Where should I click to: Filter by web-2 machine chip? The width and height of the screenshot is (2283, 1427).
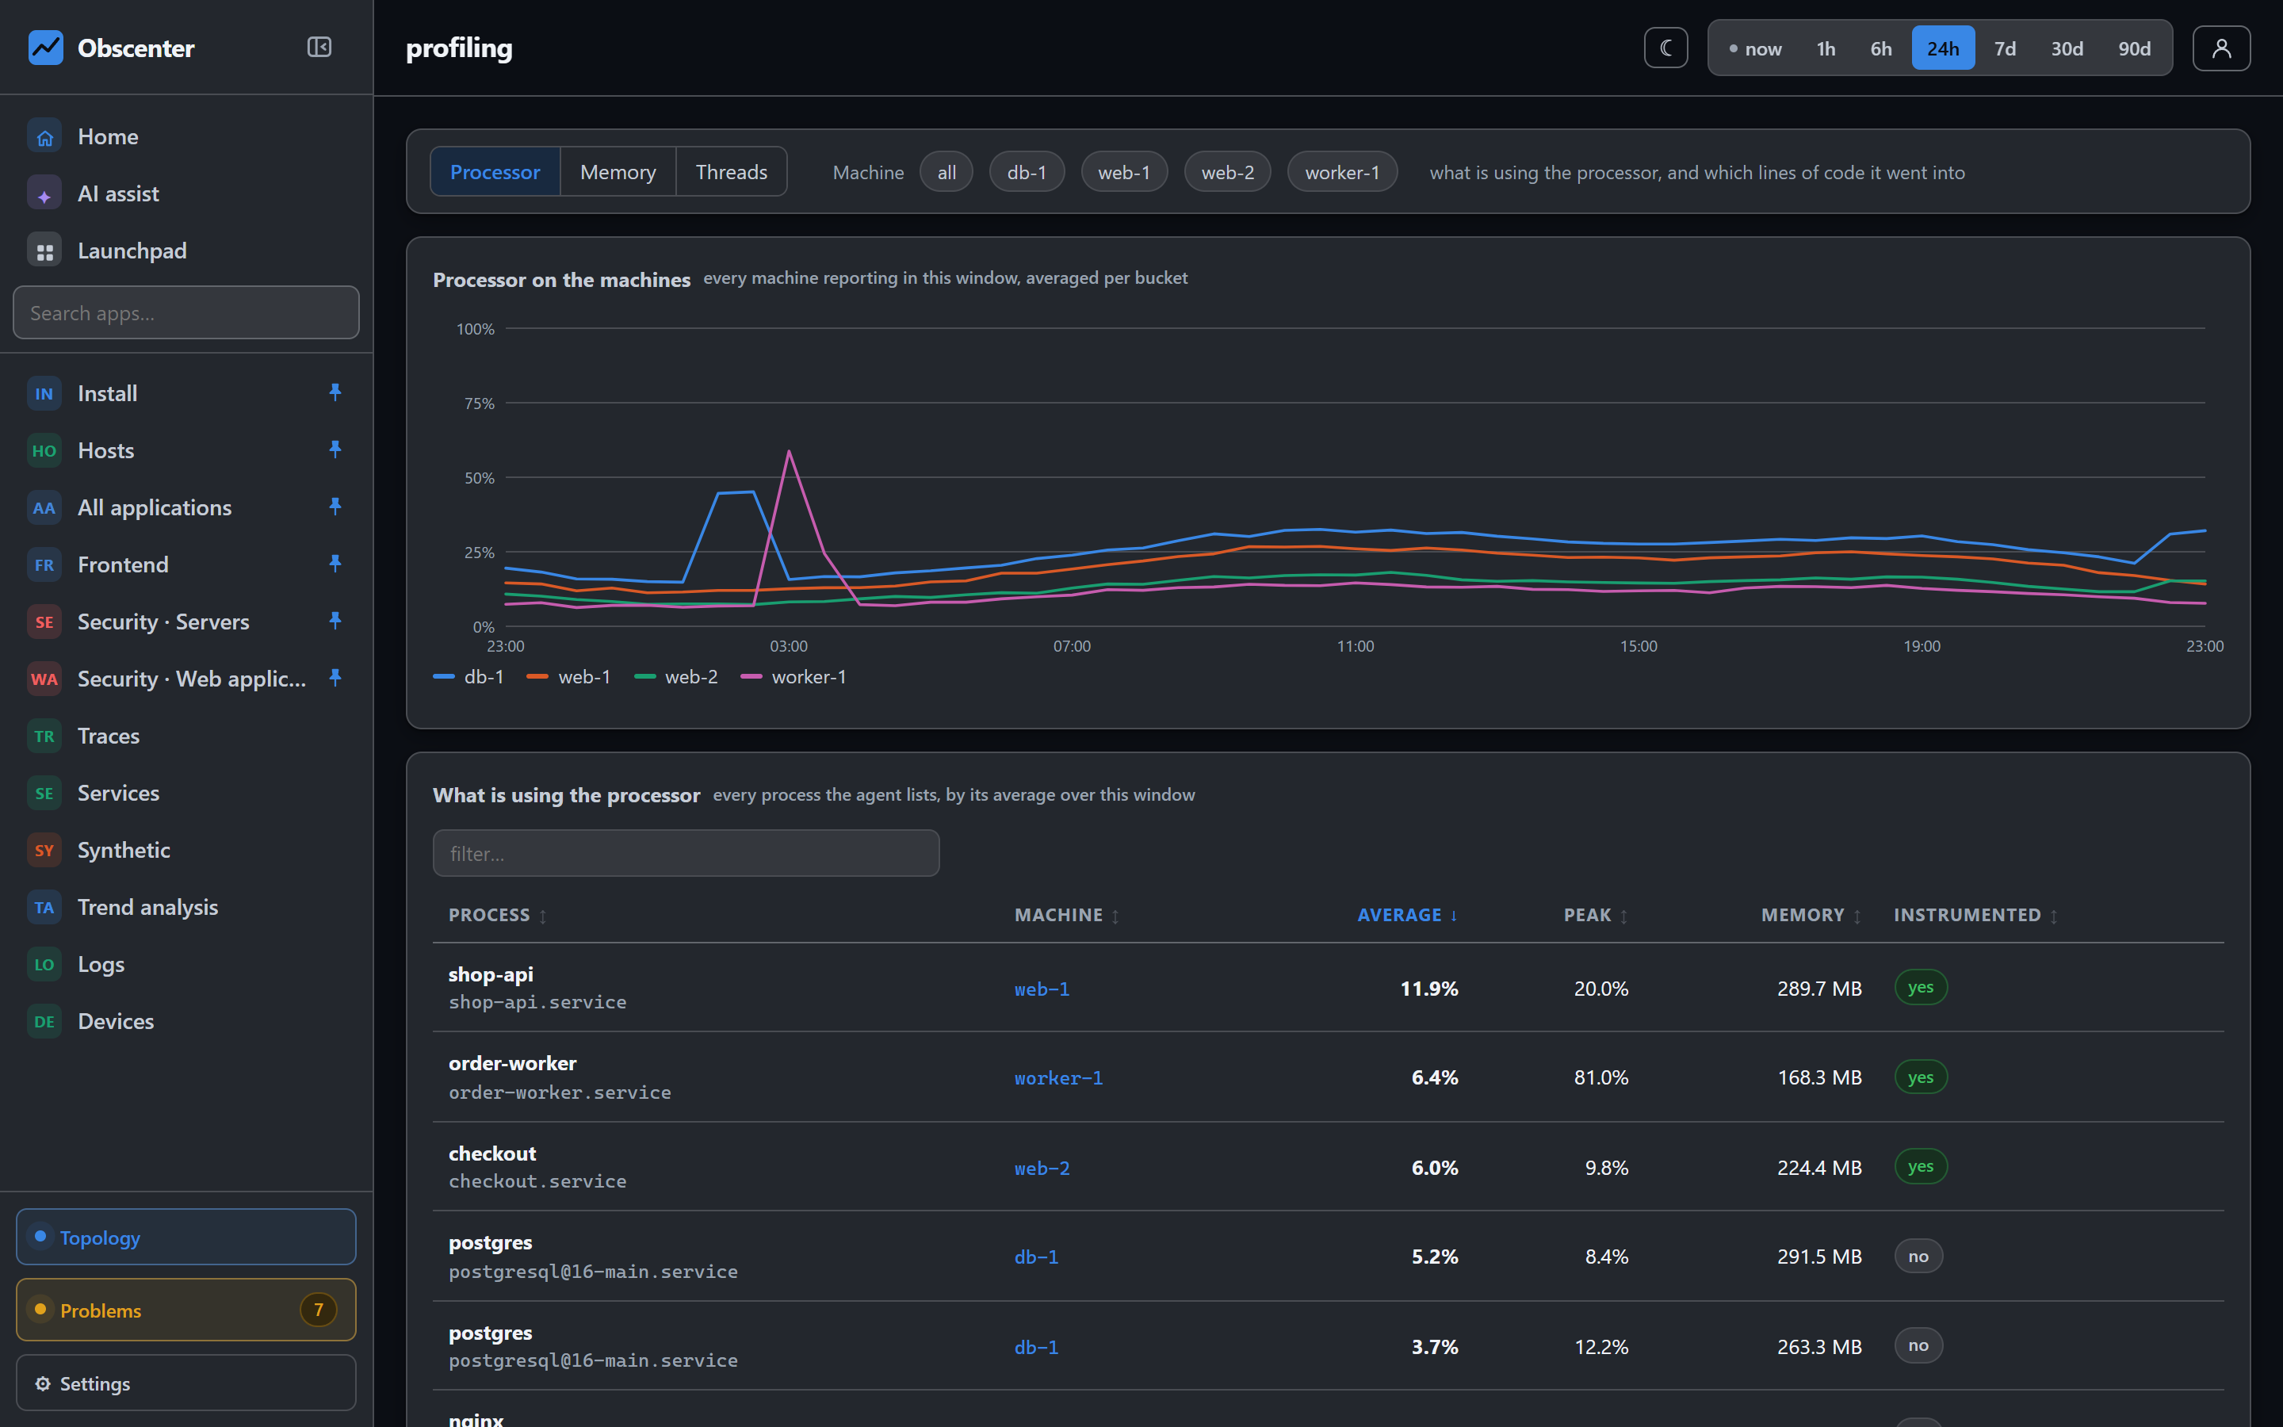(1227, 172)
